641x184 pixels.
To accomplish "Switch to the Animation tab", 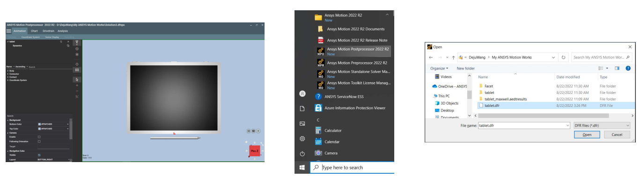I will [20, 31].
